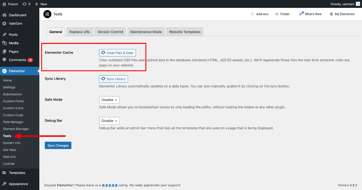Viewport: 362px width, 190px height.
Task: Click the Add-ons link in header
Action: pos(260,14)
